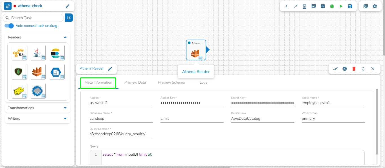
Task: Click the back chevron in top toolbar
Action: click(x=286, y=6)
